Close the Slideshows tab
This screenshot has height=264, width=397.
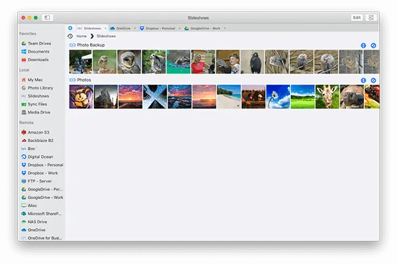(x=106, y=28)
